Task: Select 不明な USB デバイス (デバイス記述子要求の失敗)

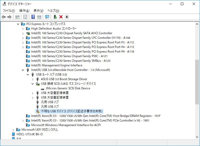Action: pyautogui.click(x=72, y=111)
